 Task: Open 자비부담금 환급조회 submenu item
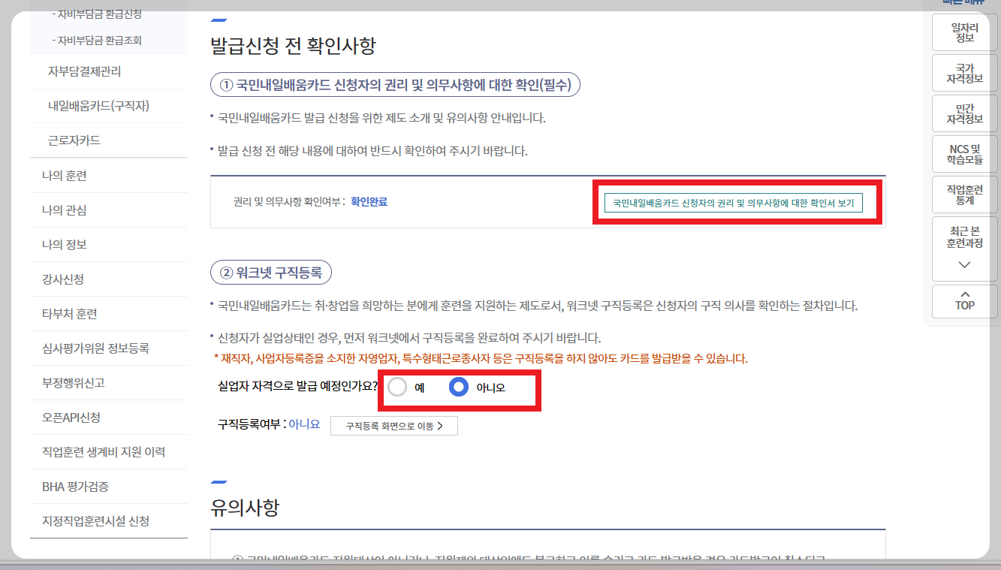point(97,41)
